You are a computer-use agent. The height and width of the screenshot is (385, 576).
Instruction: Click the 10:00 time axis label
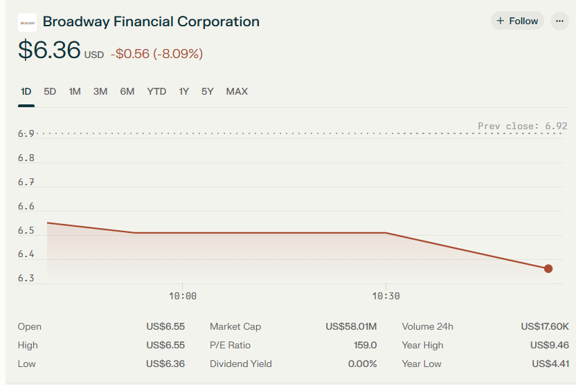[183, 297]
